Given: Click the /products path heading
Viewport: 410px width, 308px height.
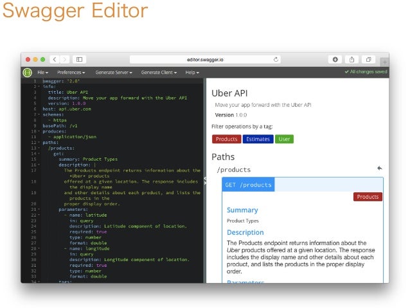Looking at the screenshot, I should [x=233, y=170].
